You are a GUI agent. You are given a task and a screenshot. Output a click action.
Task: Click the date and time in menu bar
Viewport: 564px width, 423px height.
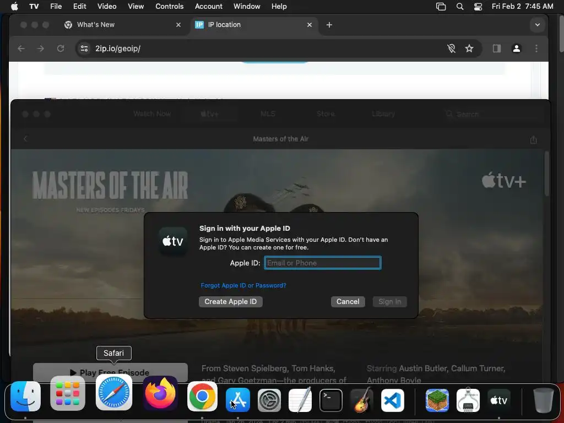[x=522, y=7]
